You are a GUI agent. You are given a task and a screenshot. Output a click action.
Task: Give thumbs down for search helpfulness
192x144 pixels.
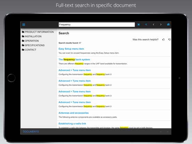point(169,39)
